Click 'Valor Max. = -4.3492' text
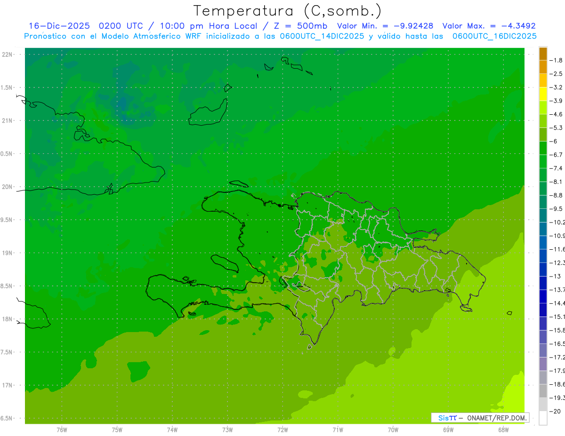 click(489, 26)
